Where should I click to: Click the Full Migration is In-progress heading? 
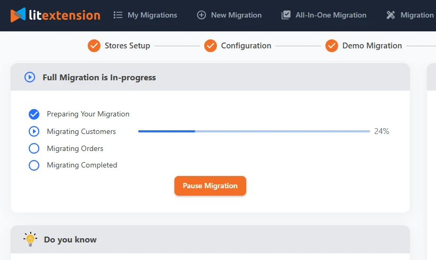[99, 77]
